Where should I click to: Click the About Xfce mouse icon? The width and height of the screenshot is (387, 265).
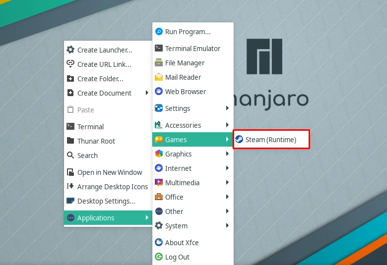[159, 242]
